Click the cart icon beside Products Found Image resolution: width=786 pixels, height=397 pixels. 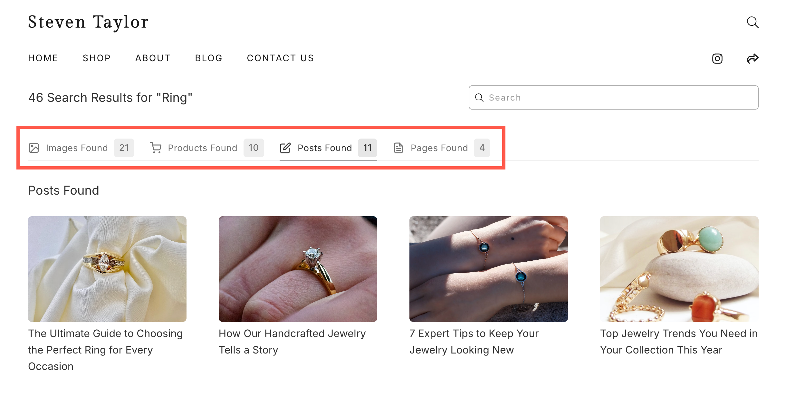tap(156, 148)
